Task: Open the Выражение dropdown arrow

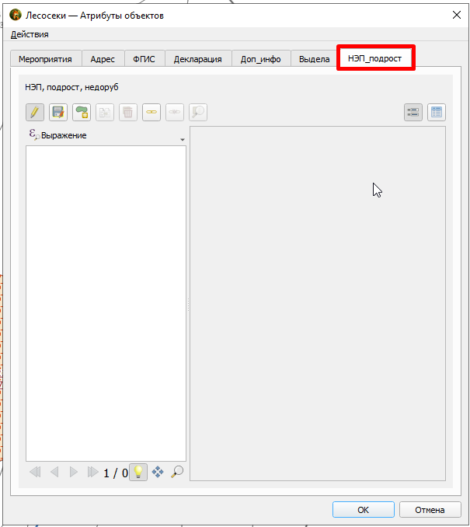Action: point(183,139)
